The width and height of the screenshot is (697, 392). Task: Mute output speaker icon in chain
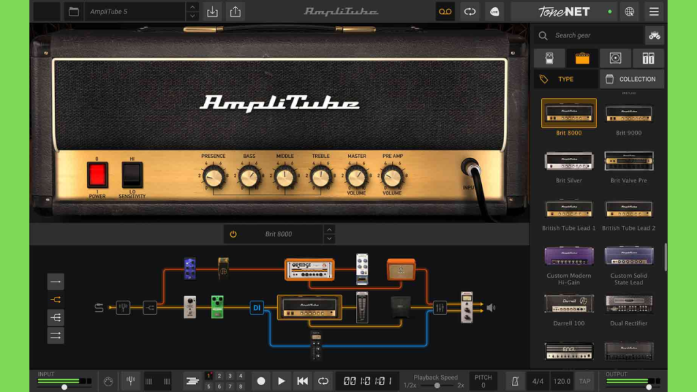pos(491,308)
